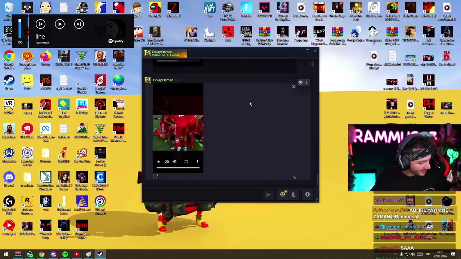Screen dimensions: 461x259
Task: Open Raft desktop shortcut
Action: (210, 10)
